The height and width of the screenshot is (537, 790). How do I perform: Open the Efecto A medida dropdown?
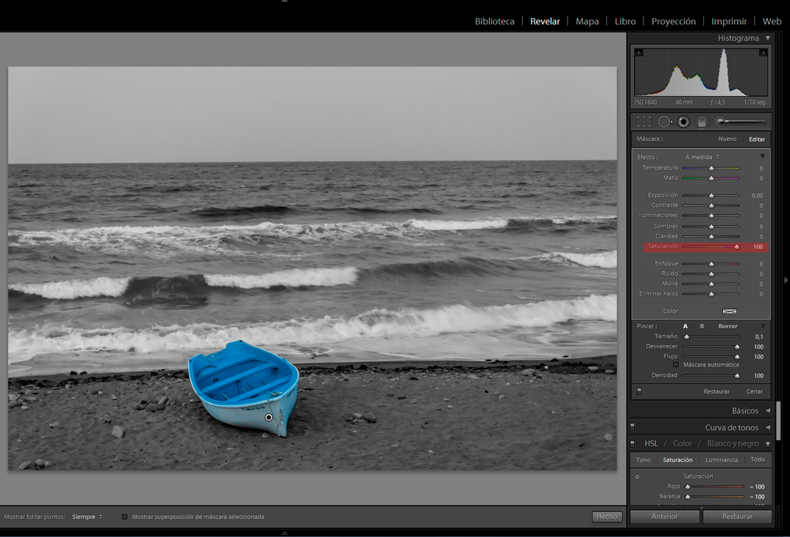(702, 157)
